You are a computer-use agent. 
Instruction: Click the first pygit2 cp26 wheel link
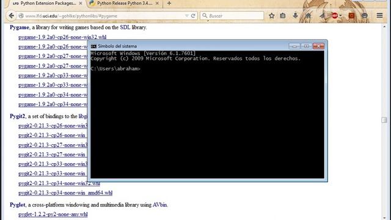[x=53, y=126]
